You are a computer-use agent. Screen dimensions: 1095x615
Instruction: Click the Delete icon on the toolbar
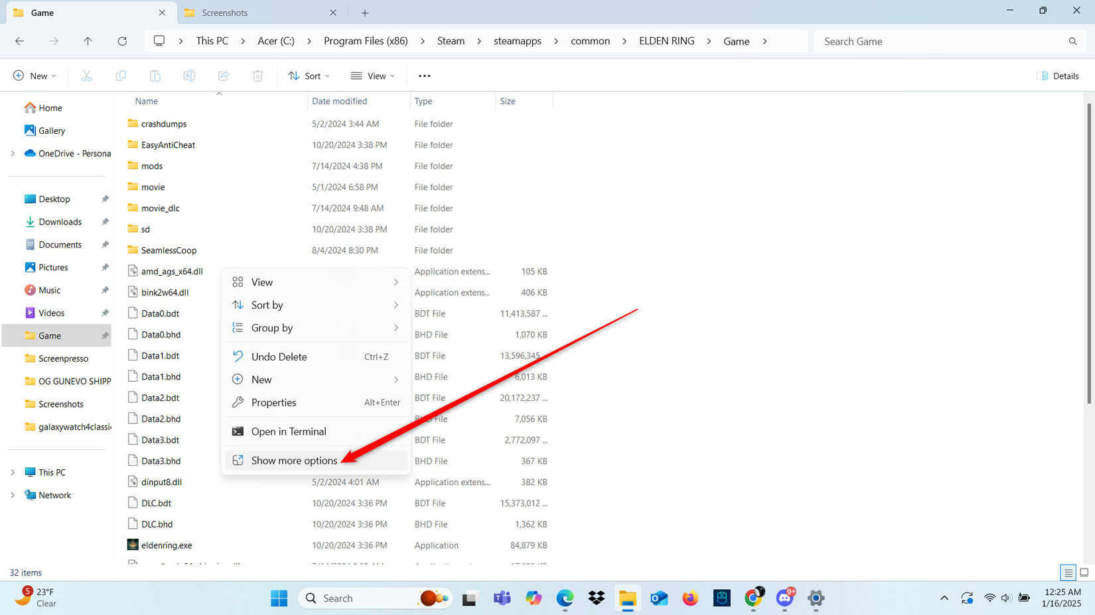257,75
